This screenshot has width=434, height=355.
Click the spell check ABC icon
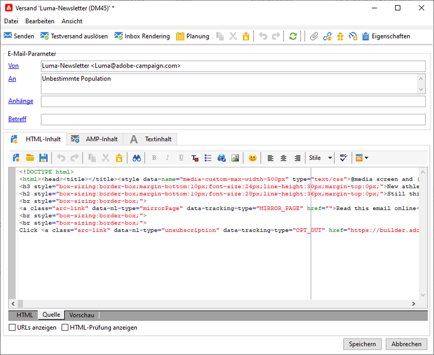click(343, 158)
